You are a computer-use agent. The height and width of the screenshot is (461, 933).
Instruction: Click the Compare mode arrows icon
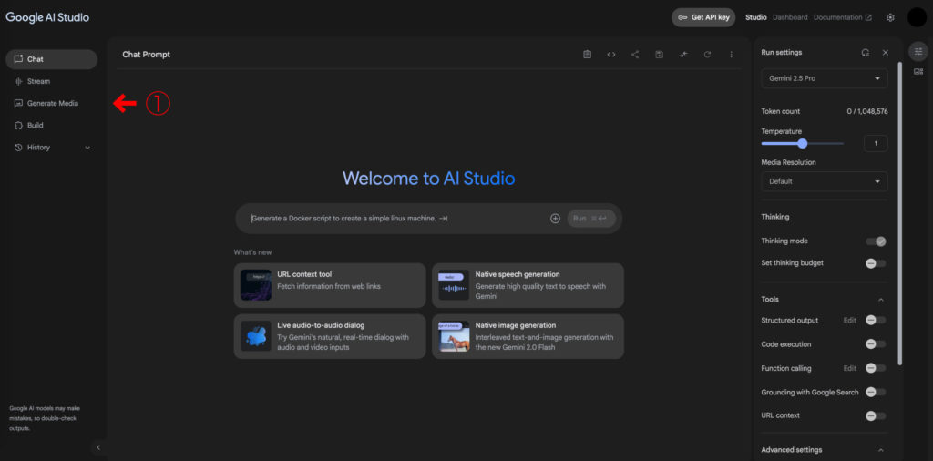point(683,54)
